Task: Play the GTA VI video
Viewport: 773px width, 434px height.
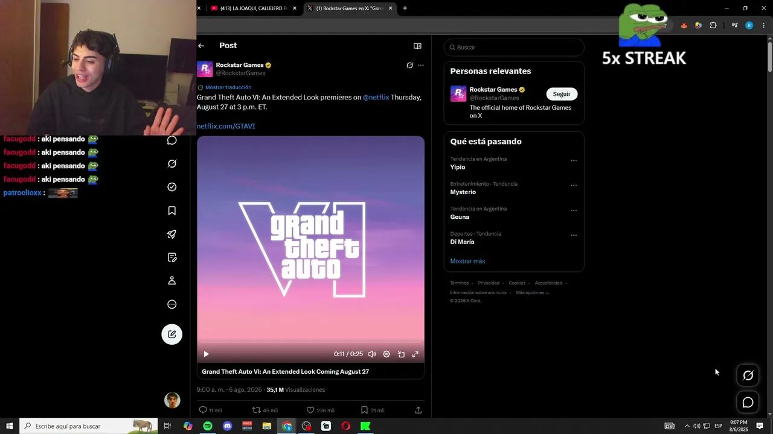Action: coord(206,354)
